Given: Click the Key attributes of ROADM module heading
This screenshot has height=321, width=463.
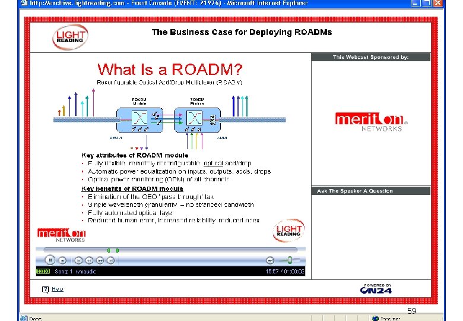Looking at the screenshot, I should 135,155.
